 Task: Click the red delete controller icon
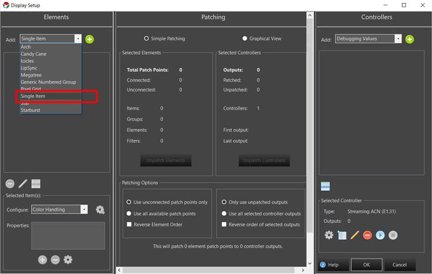coord(367,235)
